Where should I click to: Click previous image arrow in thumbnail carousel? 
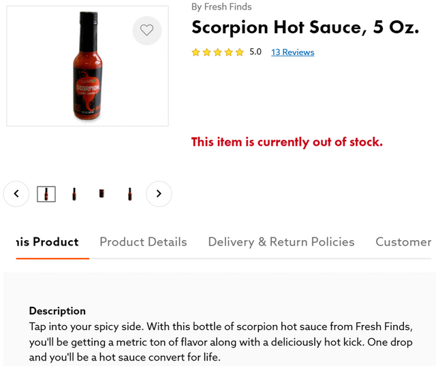pyautogui.click(x=16, y=194)
